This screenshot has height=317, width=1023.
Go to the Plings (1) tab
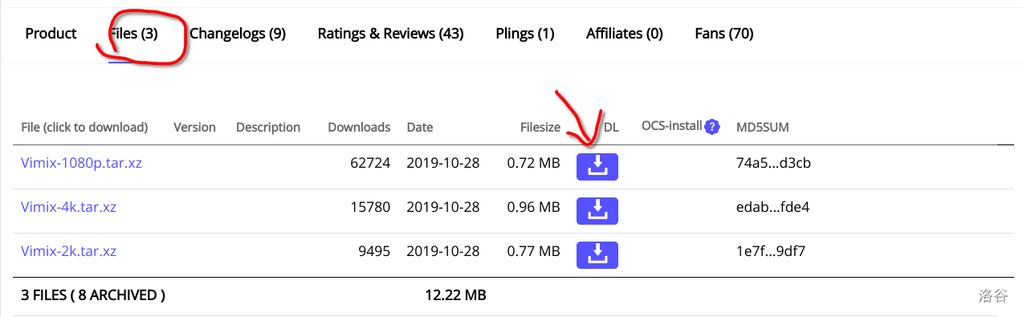pyautogui.click(x=525, y=34)
